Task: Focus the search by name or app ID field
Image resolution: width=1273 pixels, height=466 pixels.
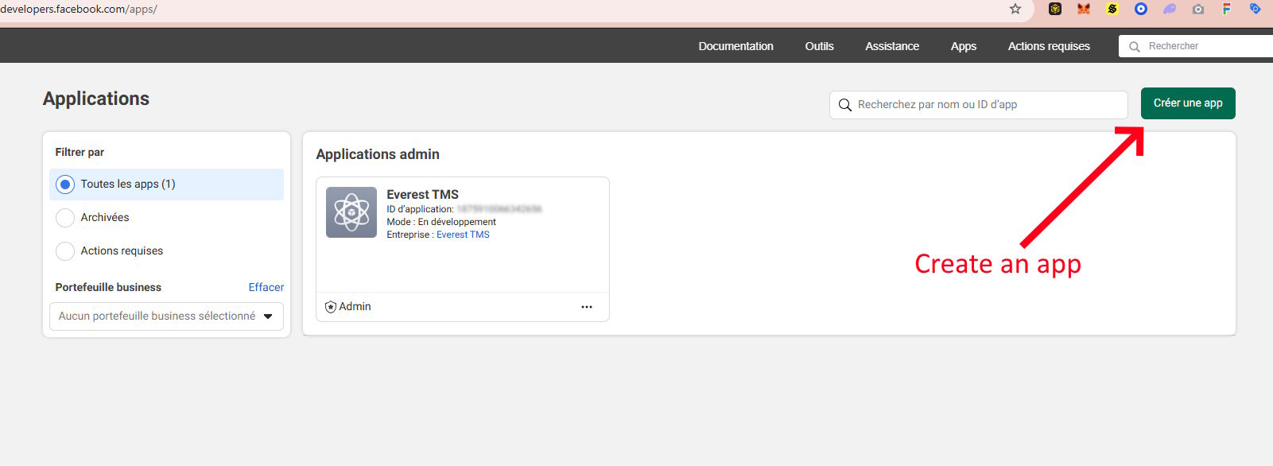Action: click(x=986, y=105)
